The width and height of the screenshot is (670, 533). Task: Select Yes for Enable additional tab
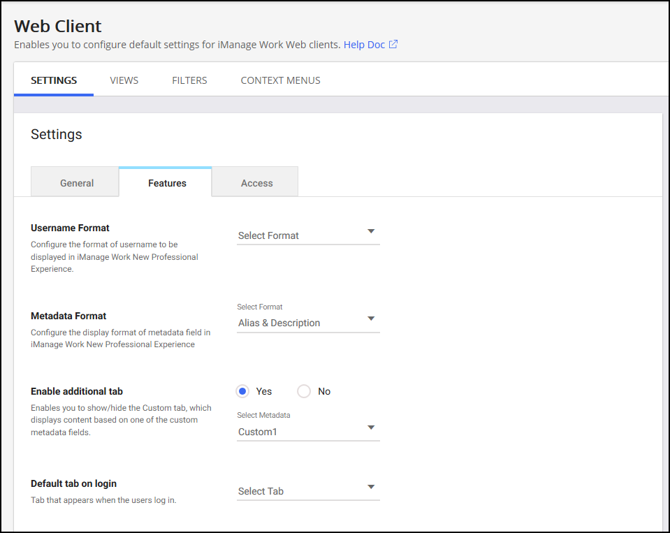click(x=243, y=391)
